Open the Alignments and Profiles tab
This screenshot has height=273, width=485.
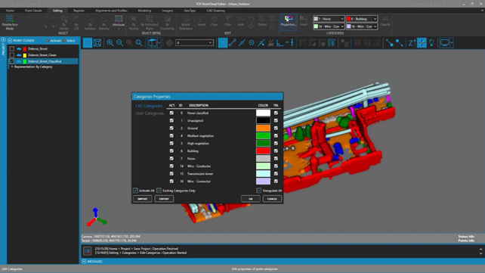coord(111,11)
